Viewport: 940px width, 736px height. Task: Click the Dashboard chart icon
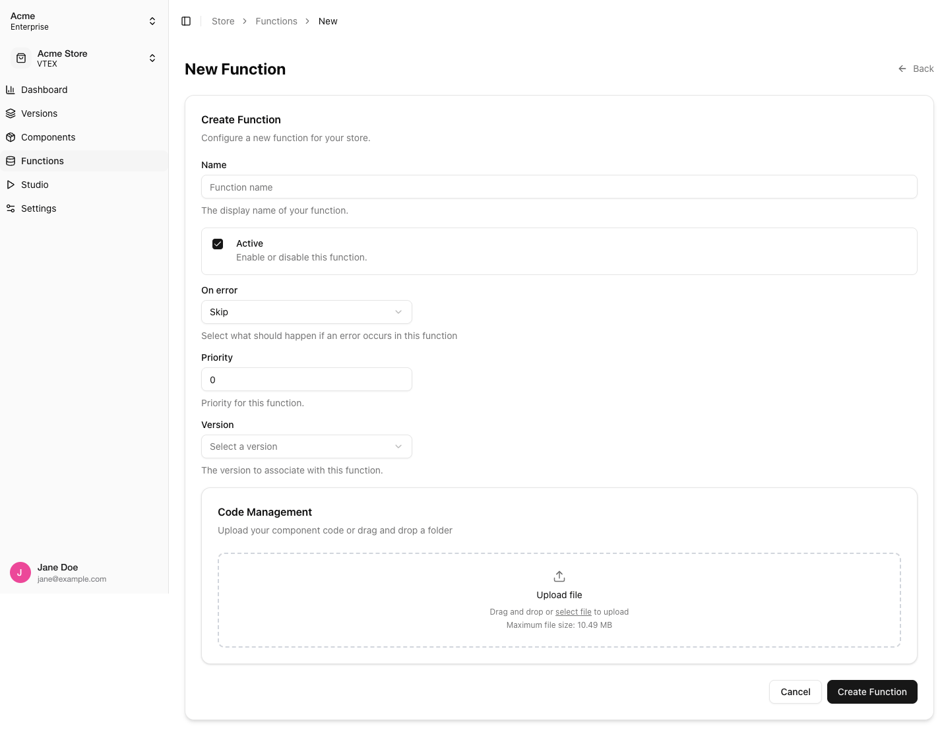coord(11,90)
